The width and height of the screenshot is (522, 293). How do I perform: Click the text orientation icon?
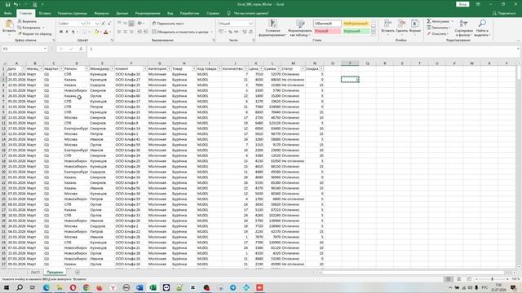click(140, 24)
